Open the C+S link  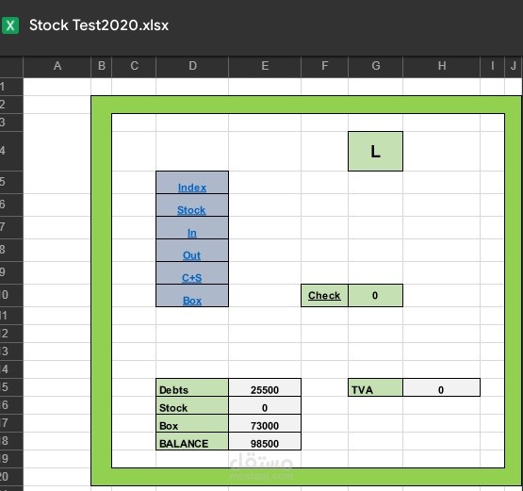pyautogui.click(x=192, y=278)
